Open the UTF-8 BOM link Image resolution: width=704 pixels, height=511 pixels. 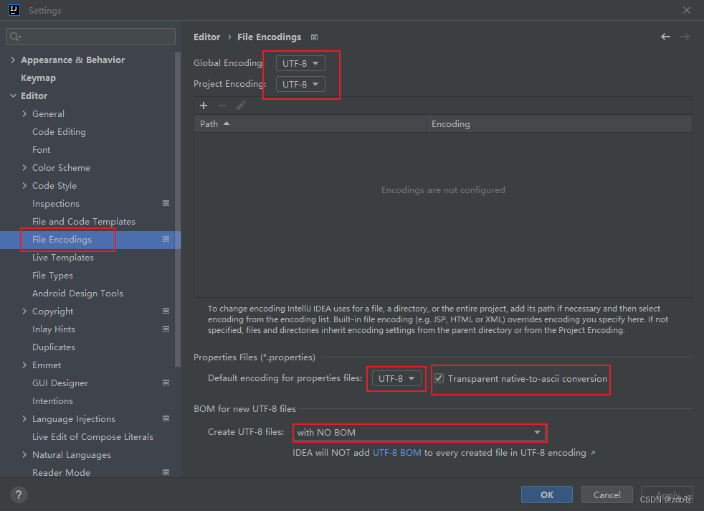coord(397,453)
